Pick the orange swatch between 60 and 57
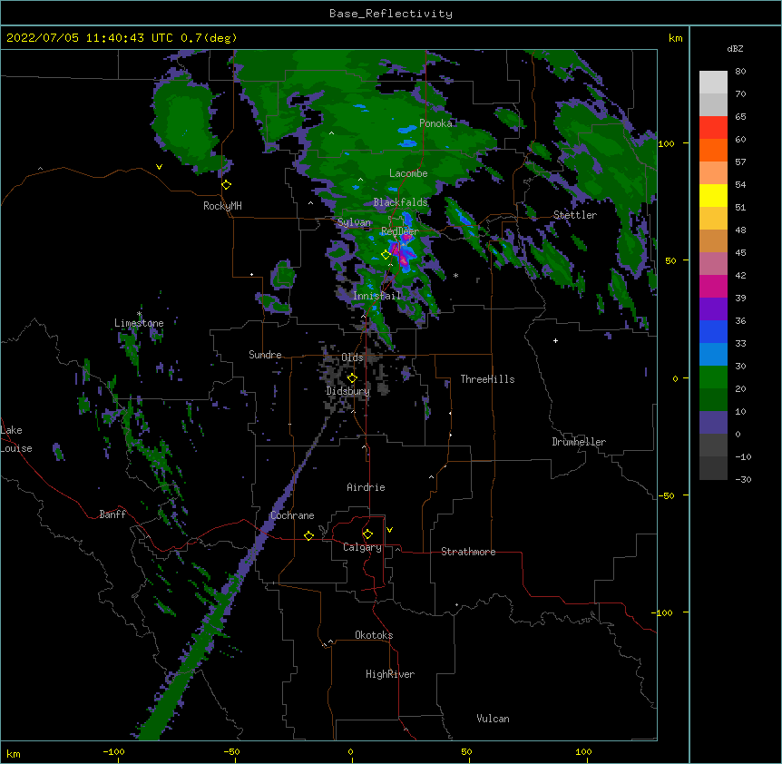782x764 pixels. (713, 151)
